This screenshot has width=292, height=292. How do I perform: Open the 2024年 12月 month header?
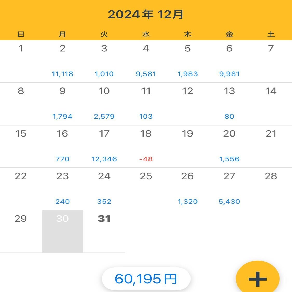click(x=146, y=15)
